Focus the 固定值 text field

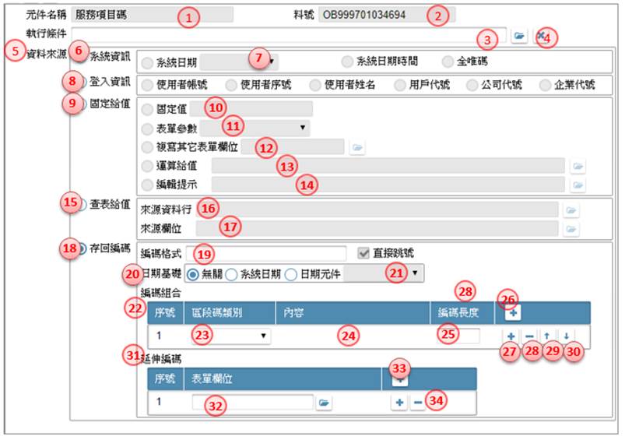click(x=251, y=108)
